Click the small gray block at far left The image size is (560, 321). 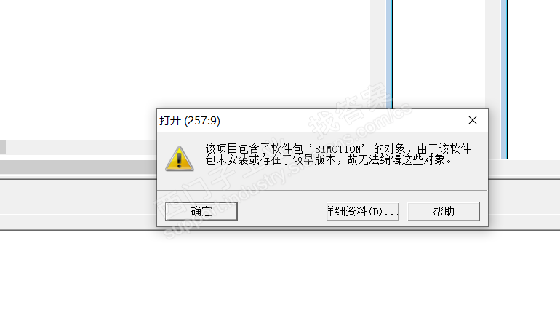[x=3, y=147]
